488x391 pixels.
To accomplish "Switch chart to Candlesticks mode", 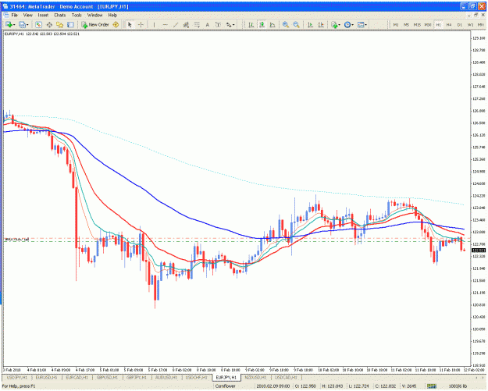I will coord(262,24).
